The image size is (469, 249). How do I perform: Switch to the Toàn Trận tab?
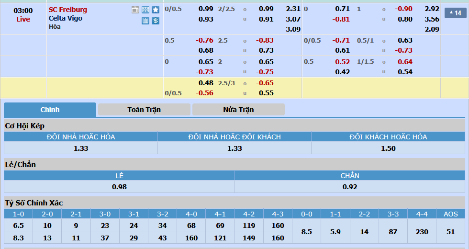click(144, 110)
